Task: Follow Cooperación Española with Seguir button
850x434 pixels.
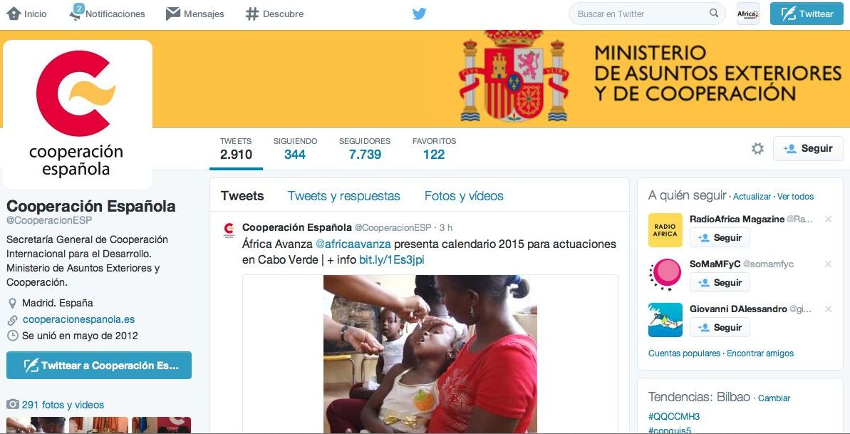Action: (808, 149)
